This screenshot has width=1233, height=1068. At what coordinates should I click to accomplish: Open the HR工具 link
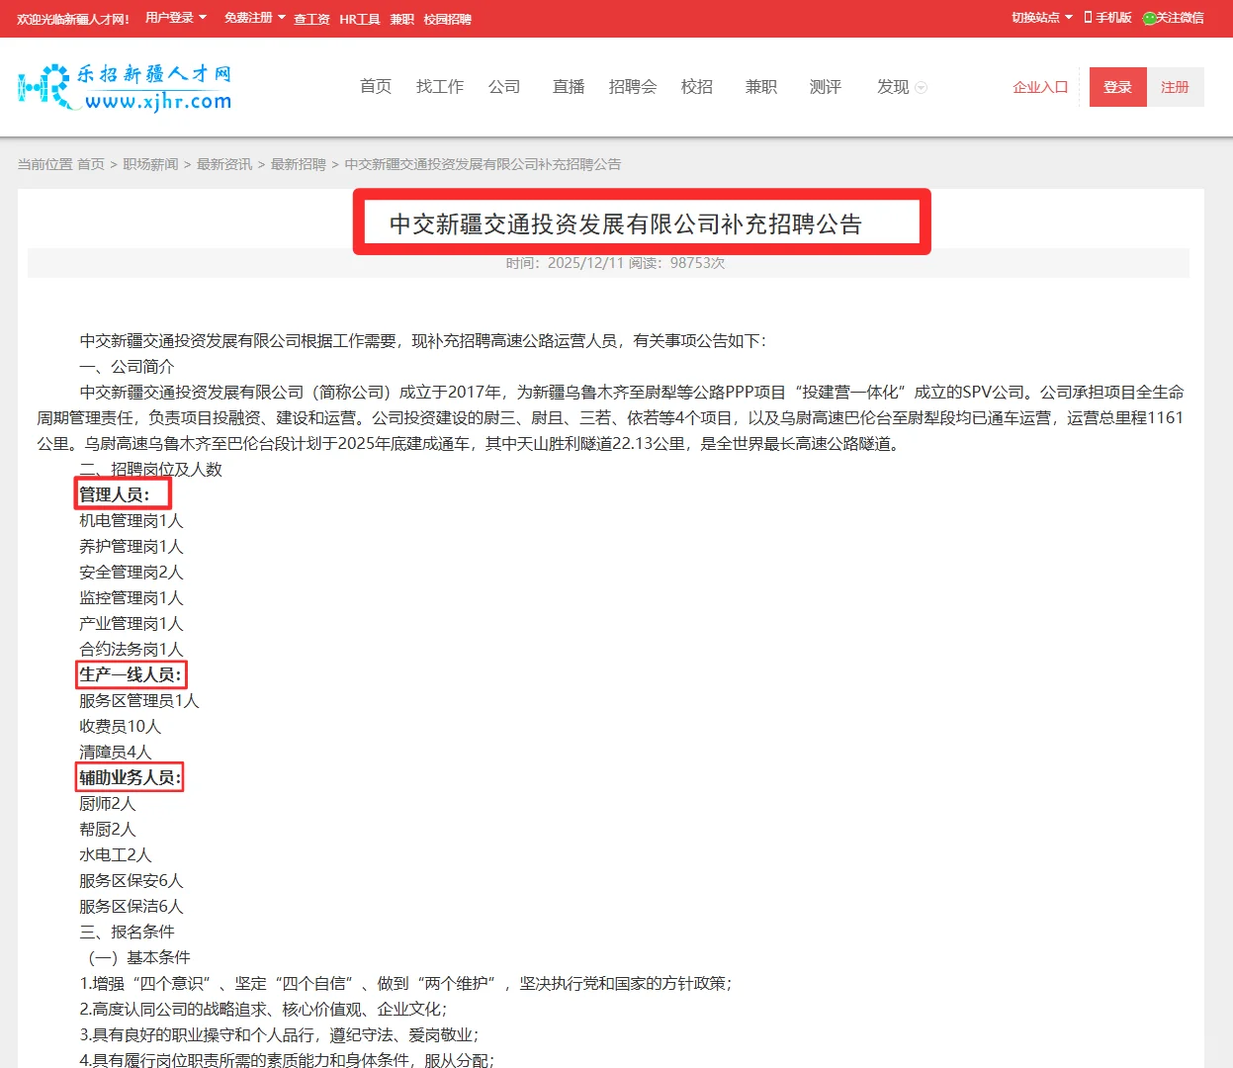359,19
